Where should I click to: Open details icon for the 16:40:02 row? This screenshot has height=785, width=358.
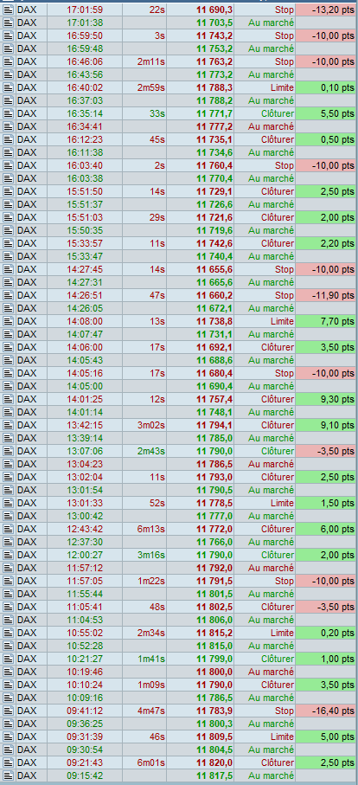pyautogui.click(x=8, y=87)
